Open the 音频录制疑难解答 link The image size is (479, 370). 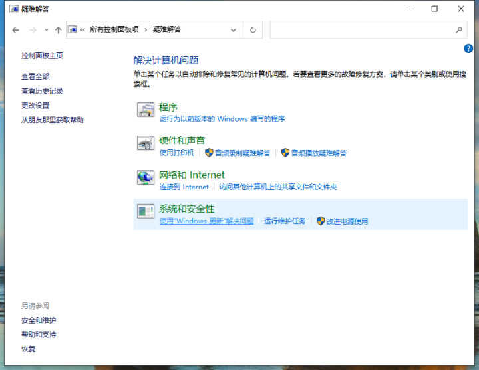(243, 153)
